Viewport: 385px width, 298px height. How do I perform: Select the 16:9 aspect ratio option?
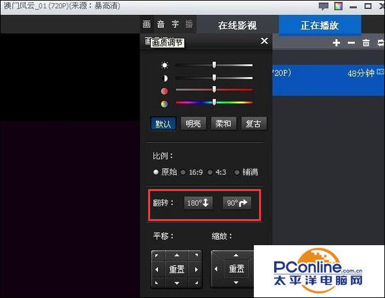click(x=192, y=172)
